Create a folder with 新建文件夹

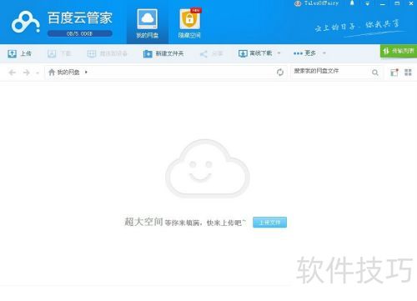(x=163, y=53)
